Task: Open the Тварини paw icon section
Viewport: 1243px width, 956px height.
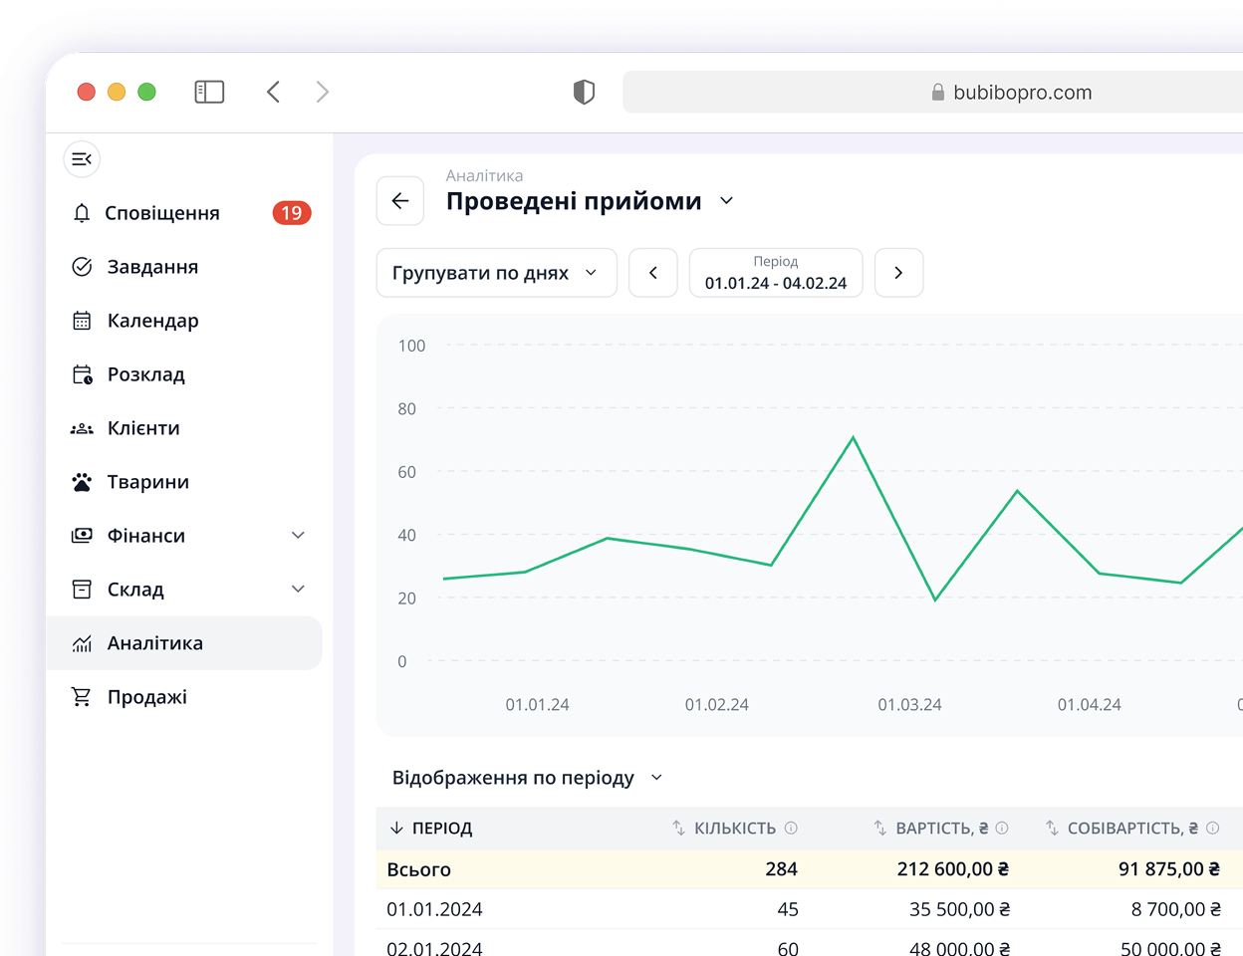Action: pyautogui.click(x=82, y=482)
